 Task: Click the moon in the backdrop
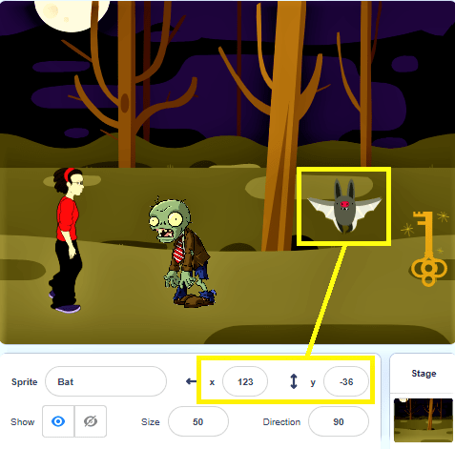pyautogui.click(x=72, y=14)
